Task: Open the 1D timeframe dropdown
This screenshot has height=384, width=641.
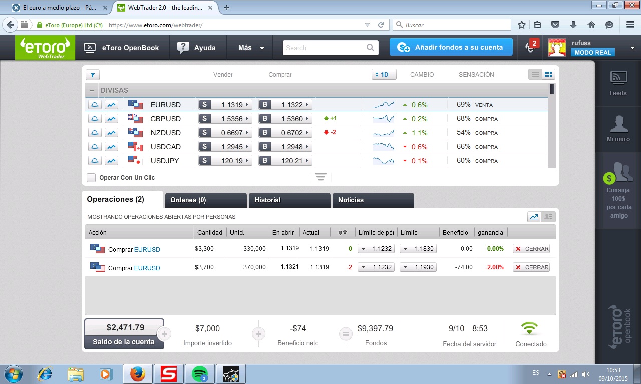Action: click(x=384, y=75)
